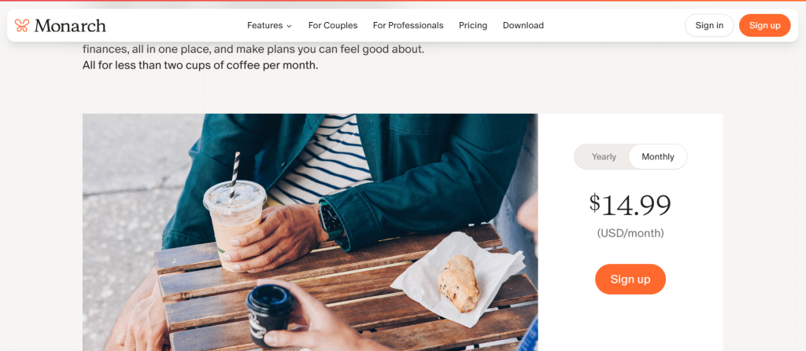Screen dimensions: 806x351
Task: Click Sign up below the price
Action: [x=630, y=280]
